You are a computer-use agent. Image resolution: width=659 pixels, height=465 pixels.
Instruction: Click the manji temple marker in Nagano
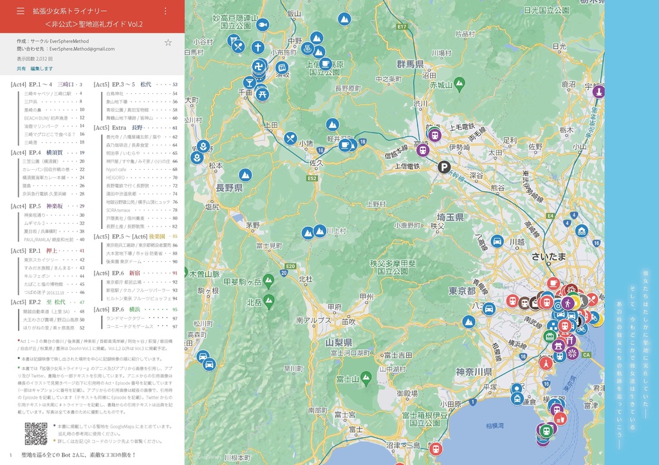260,66
